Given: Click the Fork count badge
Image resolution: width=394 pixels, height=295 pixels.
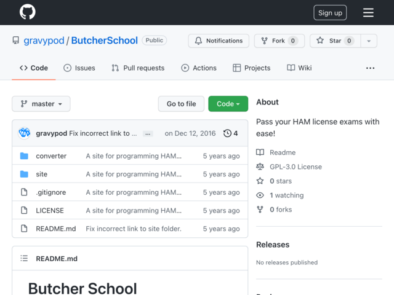Looking at the screenshot, I should tap(293, 41).
